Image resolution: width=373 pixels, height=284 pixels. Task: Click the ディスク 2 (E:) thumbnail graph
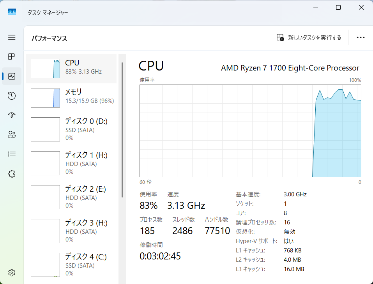tap(45, 197)
